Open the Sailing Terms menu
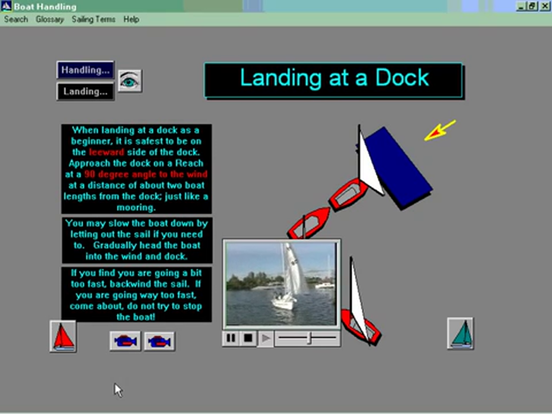The height and width of the screenshot is (414, 552). pos(94,19)
